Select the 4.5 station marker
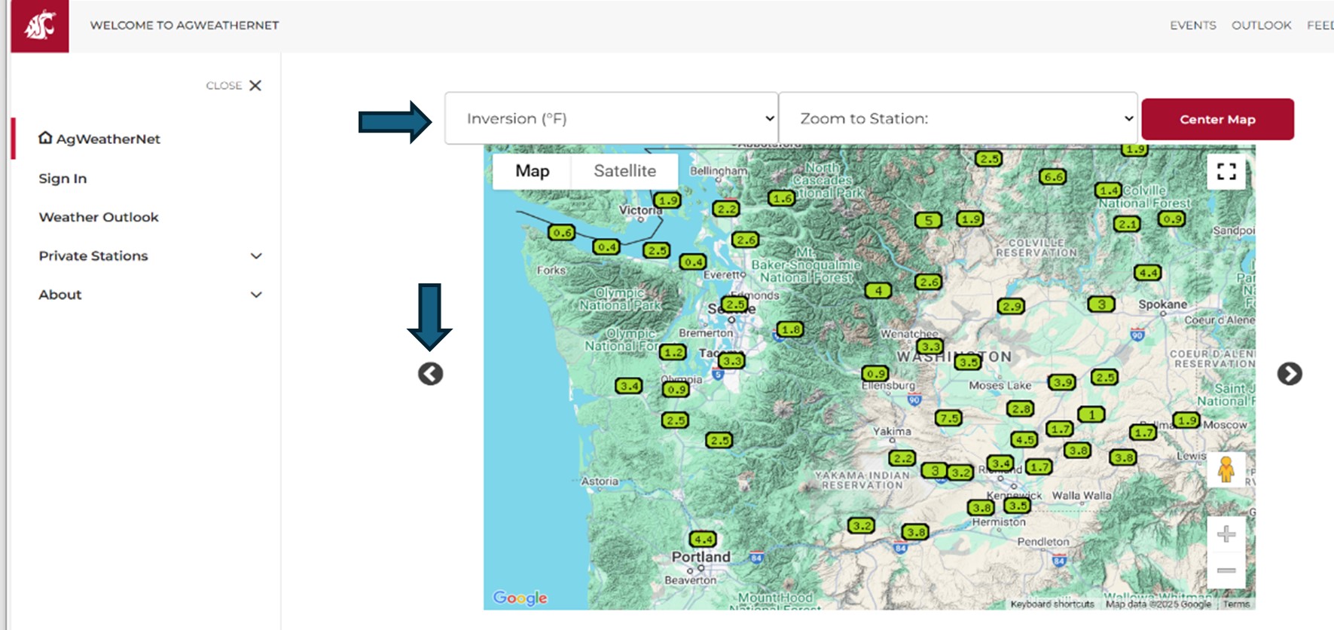This screenshot has height=630, width=1334. (x=1024, y=440)
